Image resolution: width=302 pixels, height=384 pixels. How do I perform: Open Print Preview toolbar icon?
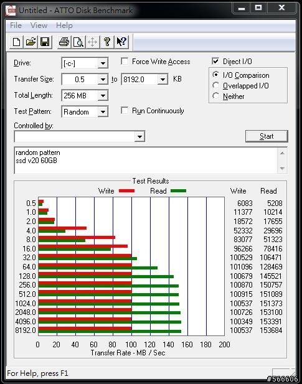[x=78, y=42]
